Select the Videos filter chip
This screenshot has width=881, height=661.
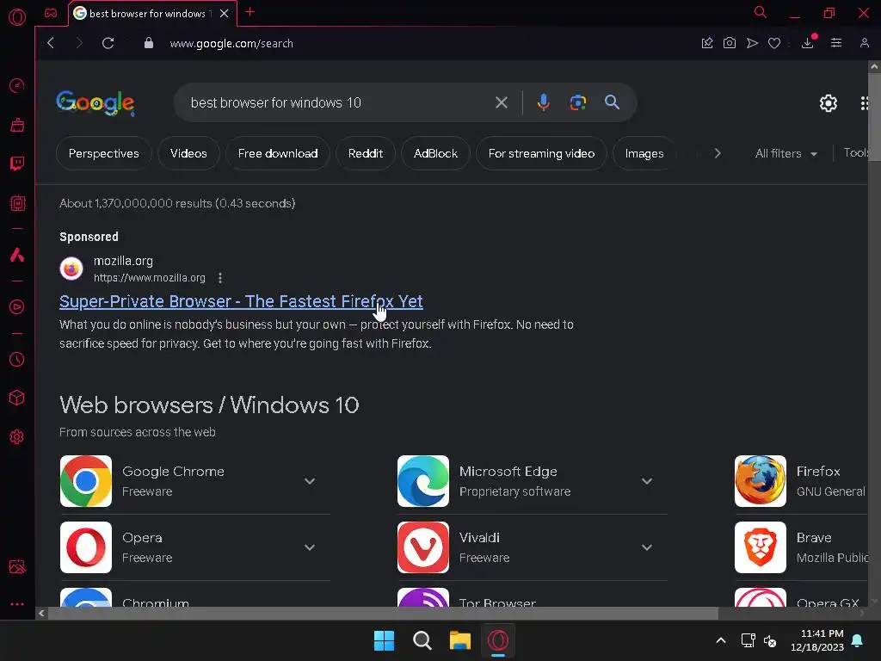pyautogui.click(x=188, y=153)
